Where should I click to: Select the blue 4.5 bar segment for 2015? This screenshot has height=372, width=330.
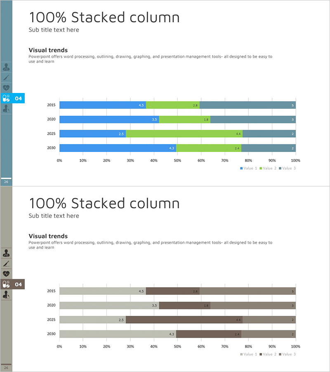point(102,105)
